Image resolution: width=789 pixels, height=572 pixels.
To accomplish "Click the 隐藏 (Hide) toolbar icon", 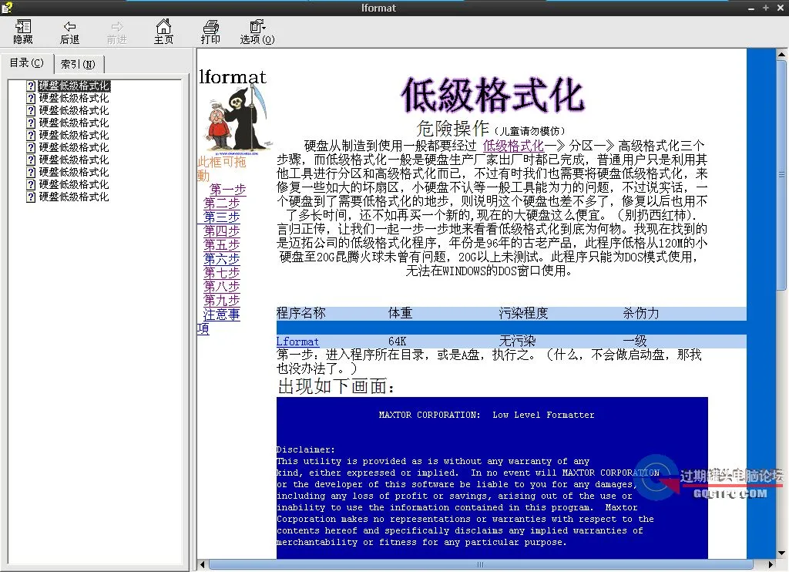I will tap(22, 32).
